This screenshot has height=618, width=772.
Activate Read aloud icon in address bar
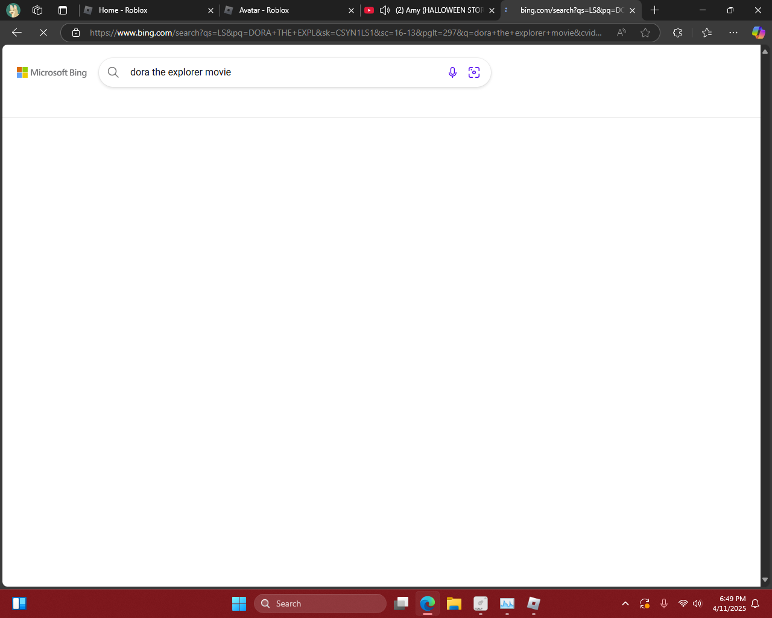(621, 33)
